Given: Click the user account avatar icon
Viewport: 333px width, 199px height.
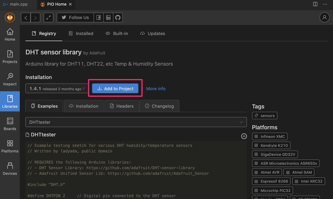Looking at the screenshot, I should [324, 17].
